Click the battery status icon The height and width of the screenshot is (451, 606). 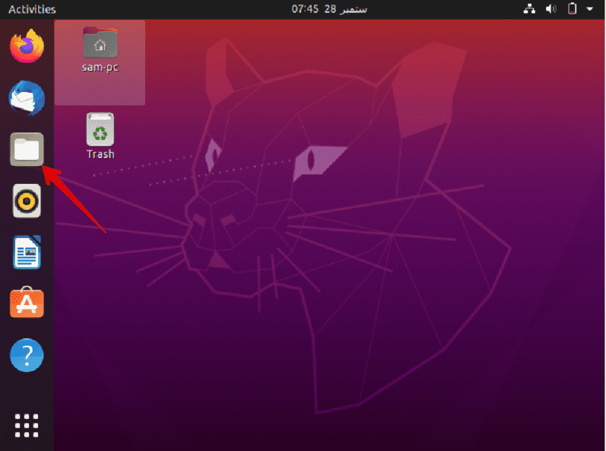coord(571,9)
